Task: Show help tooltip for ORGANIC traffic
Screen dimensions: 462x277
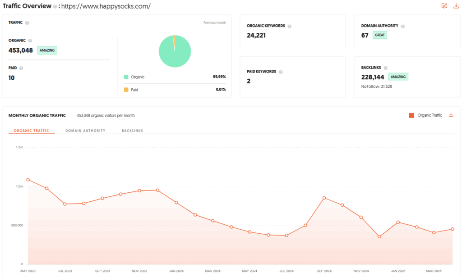Action: coord(30,41)
